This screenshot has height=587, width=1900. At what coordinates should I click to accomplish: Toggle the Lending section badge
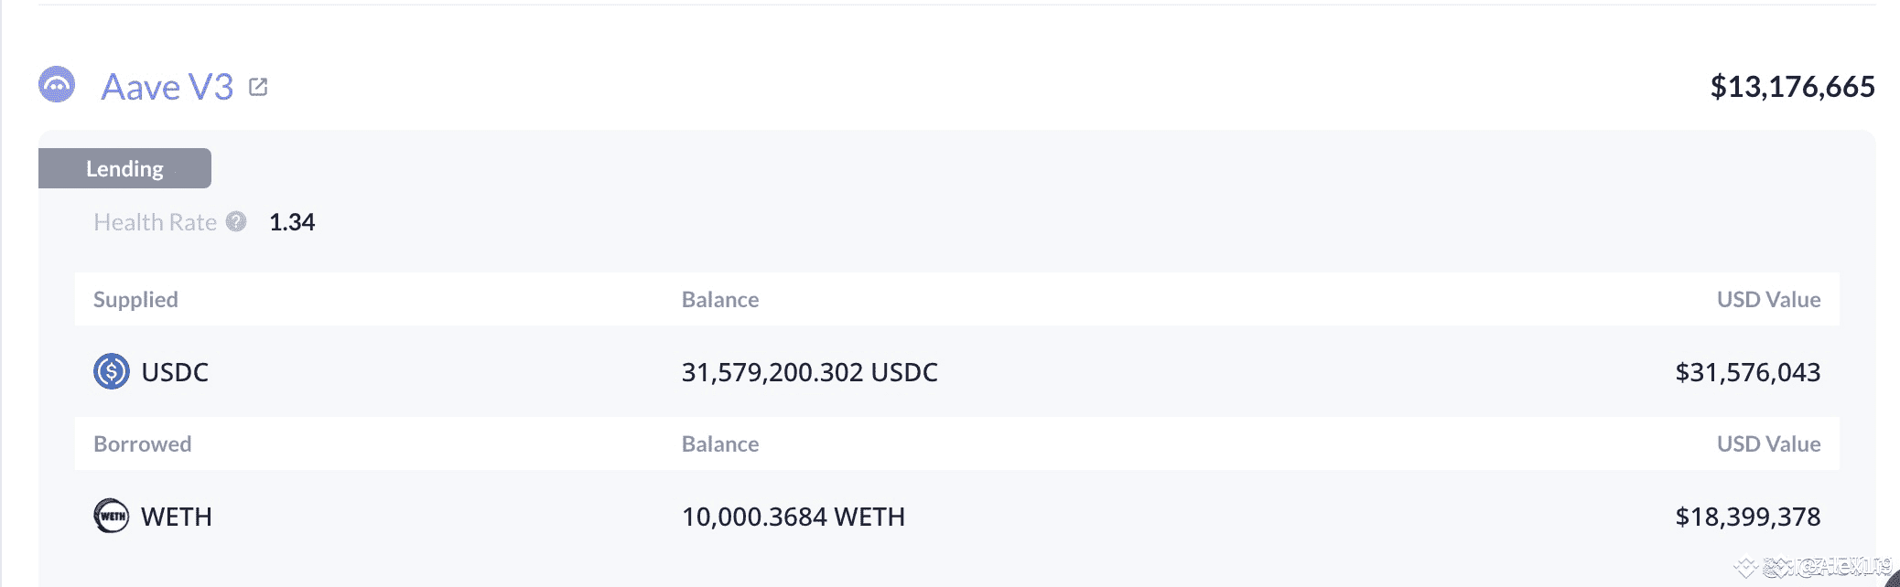(x=124, y=168)
